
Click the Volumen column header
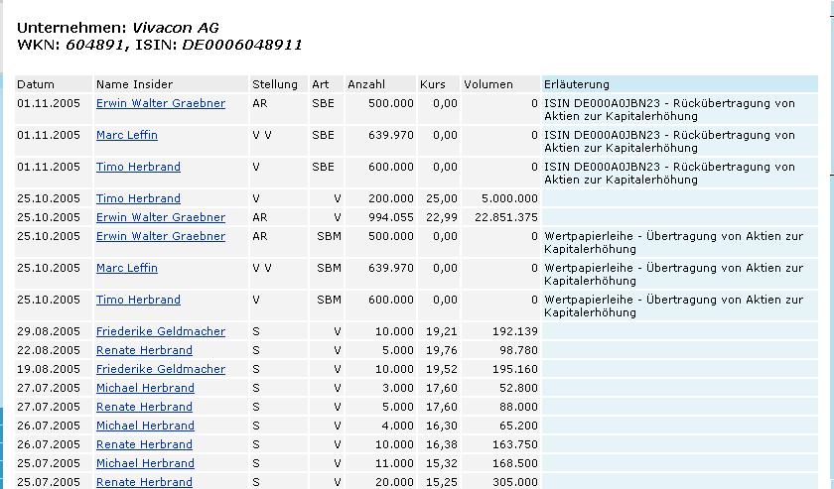[x=488, y=84]
